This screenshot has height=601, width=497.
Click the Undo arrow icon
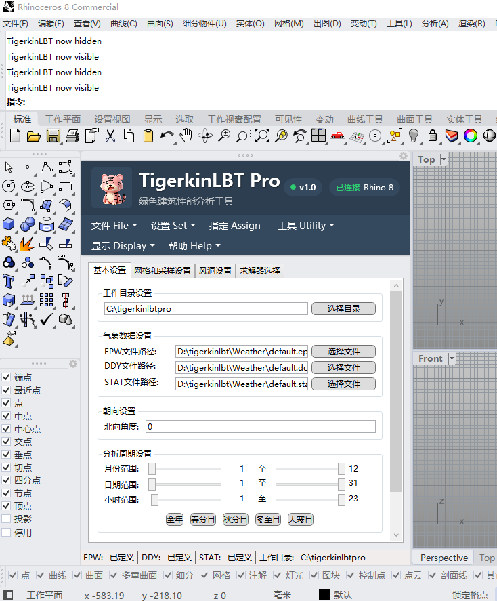167,136
